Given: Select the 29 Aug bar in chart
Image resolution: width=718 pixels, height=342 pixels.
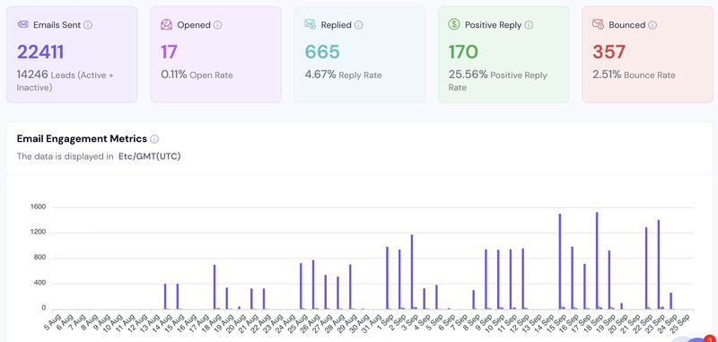Looking at the screenshot, I should 350,286.
